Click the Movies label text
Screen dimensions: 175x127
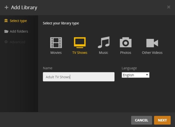click(56, 52)
